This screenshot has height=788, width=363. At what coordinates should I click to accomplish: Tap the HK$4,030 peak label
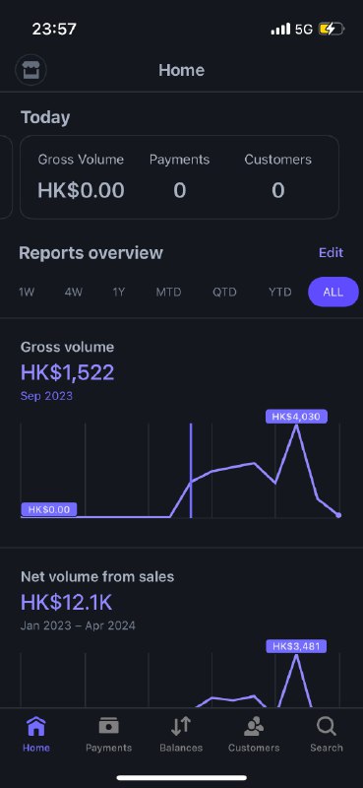click(x=296, y=417)
